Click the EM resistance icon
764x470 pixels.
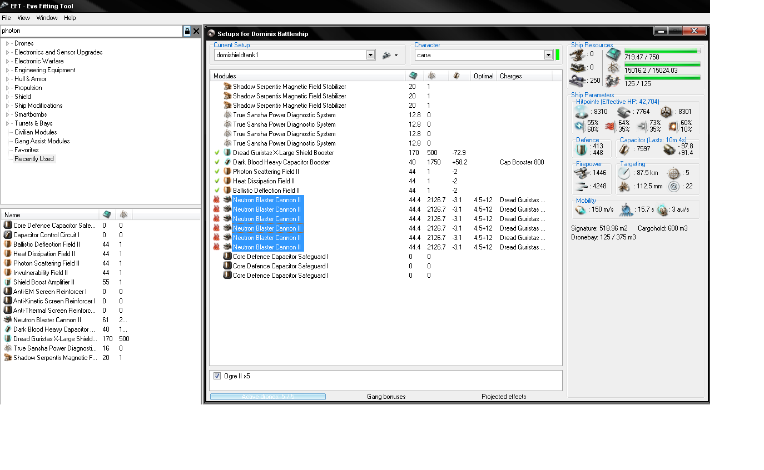pos(579,126)
